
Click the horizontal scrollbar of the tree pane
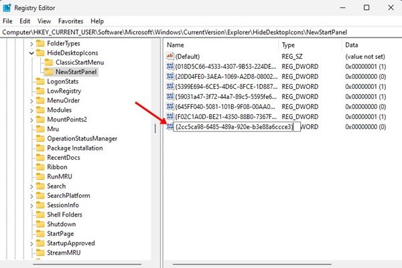pyautogui.click(x=87, y=265)
